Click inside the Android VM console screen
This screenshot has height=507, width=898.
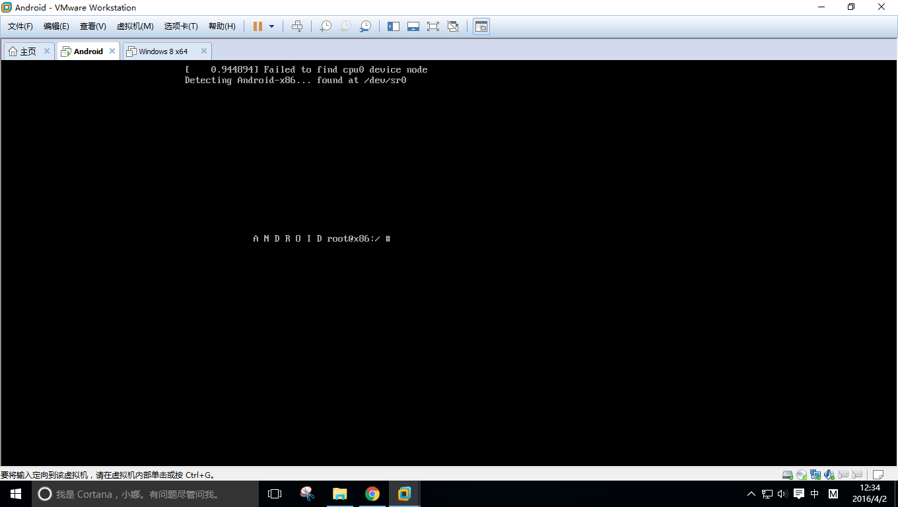click(449, 263)
